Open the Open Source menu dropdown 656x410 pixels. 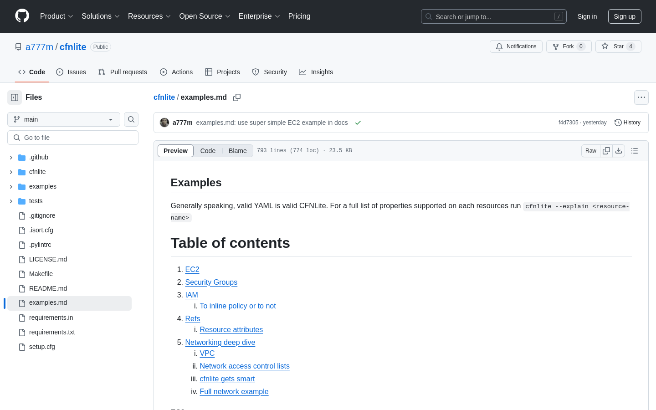205,16
